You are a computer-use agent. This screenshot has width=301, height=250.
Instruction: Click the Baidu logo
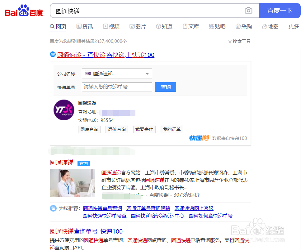coord(24,11)
